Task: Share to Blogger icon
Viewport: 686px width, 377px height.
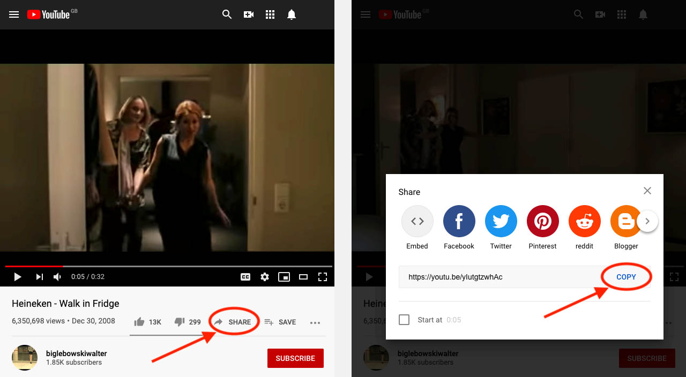Action: [x=625, y=221]
